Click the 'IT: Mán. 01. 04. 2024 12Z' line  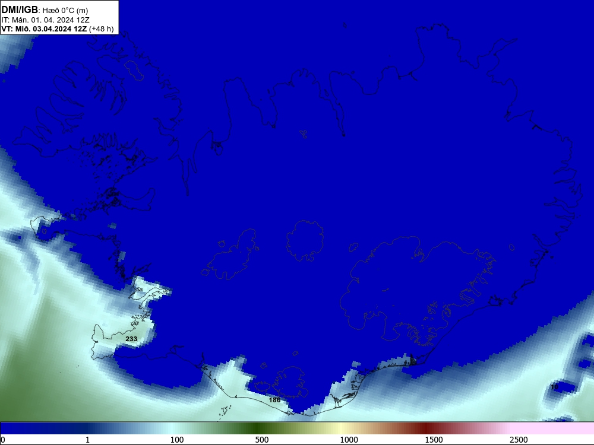pyautogui.click(x=46, y=20)
